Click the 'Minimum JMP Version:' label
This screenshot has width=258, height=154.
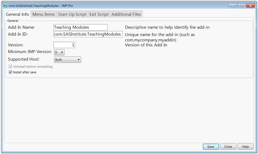[30, 52]
